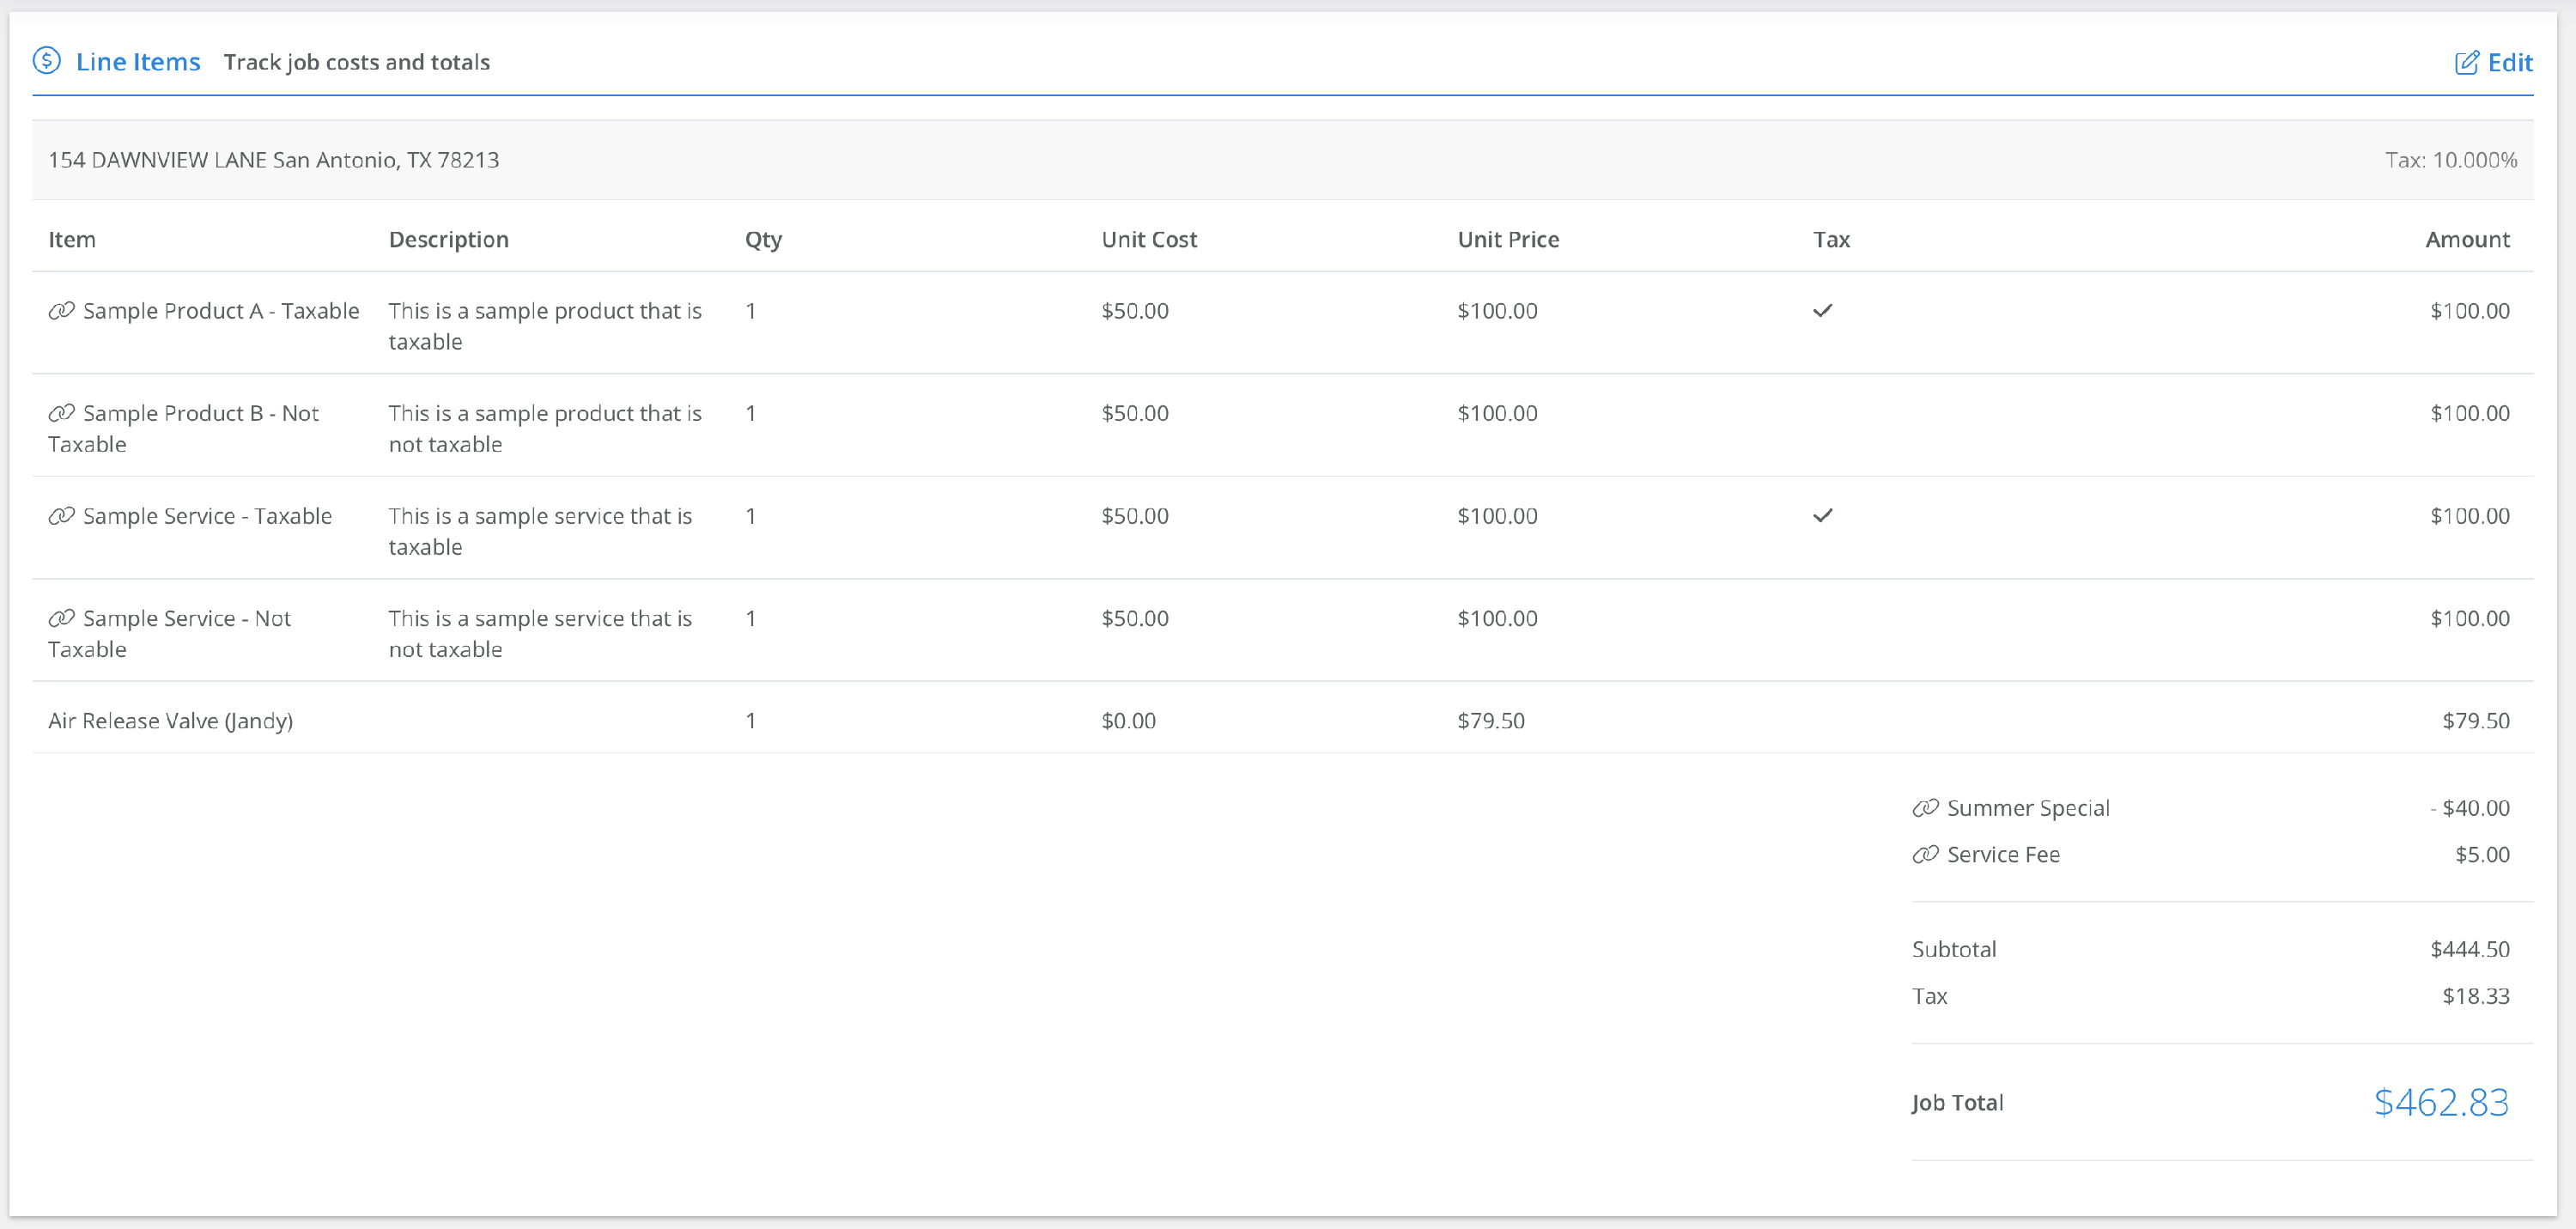Click the Summer Special discount label
This screenshot has height=1229, width=2576.
pos(2027,808)
